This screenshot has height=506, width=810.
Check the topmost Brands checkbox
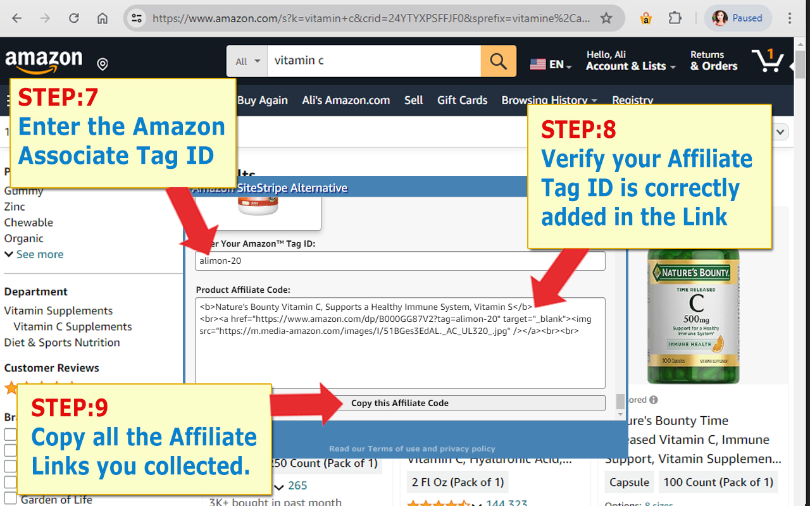coord(10,435)
